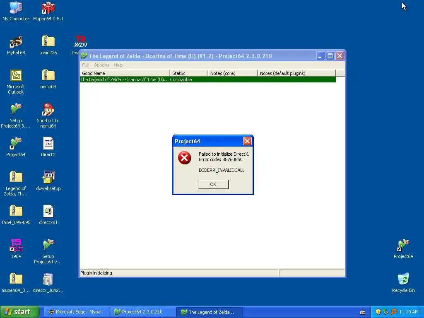Select the mupen64_0... zip folder icon
Image resolution: width=424 pixels, height=318 pixels.
click(x=16, y=282)
